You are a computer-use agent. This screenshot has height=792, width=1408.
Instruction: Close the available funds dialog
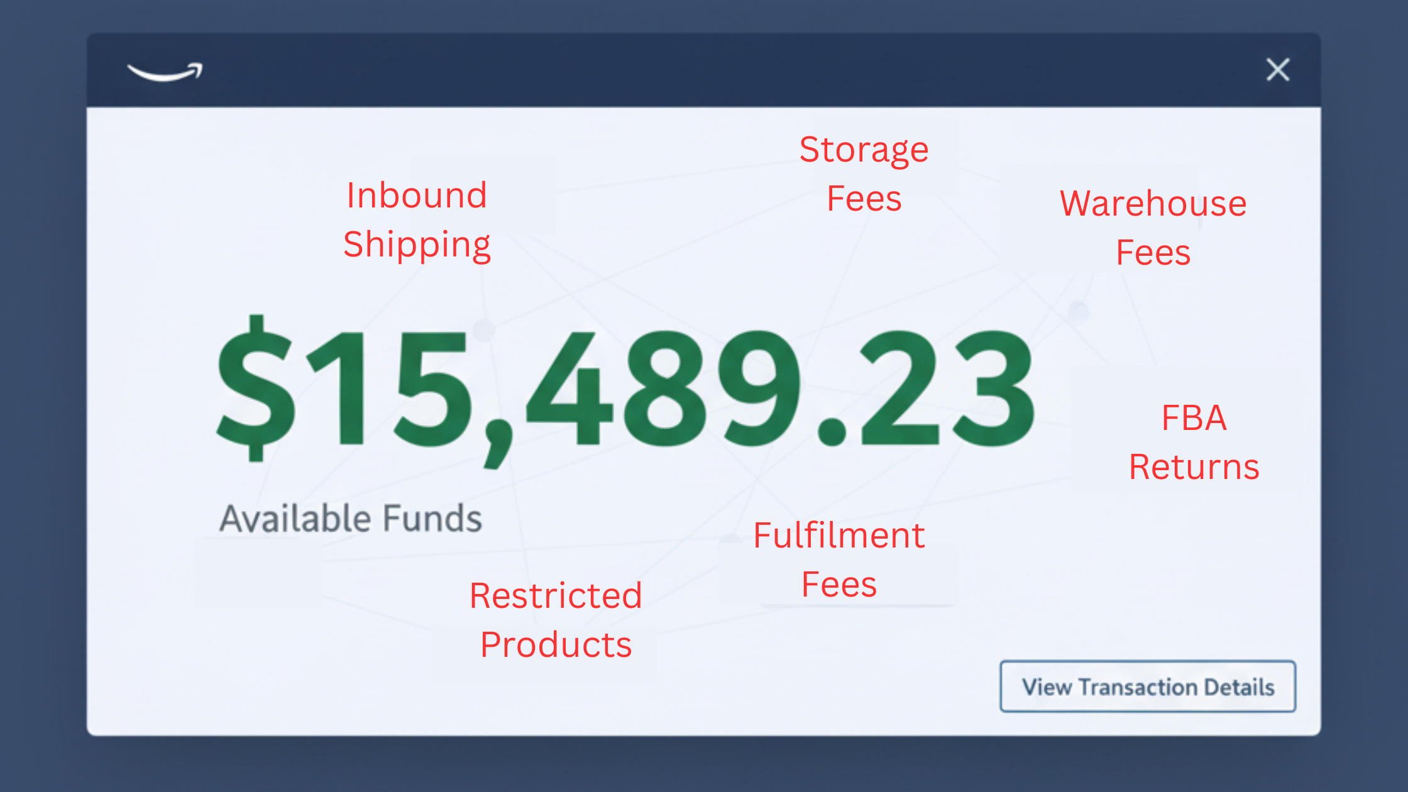(1277, 70)
